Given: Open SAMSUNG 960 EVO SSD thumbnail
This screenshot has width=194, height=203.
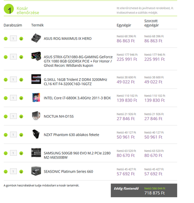Looking at the screenshot, I should [36, 153].
